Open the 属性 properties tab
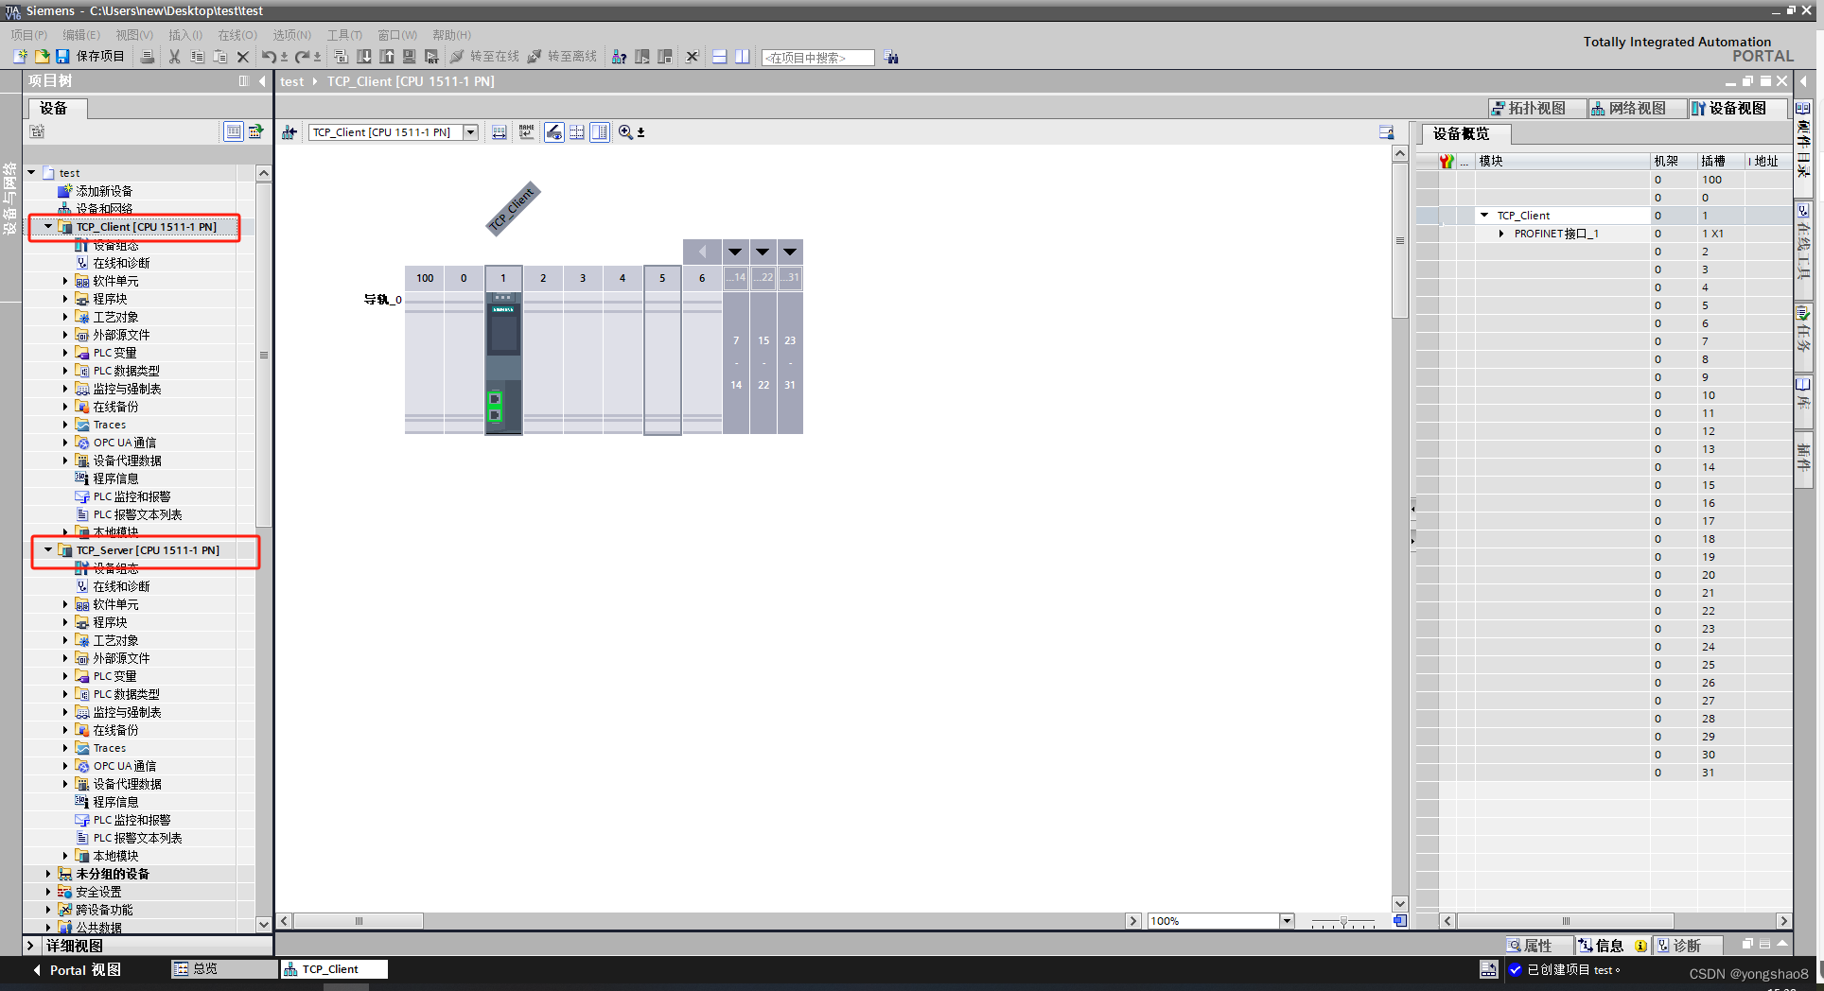 [1539, 946]
